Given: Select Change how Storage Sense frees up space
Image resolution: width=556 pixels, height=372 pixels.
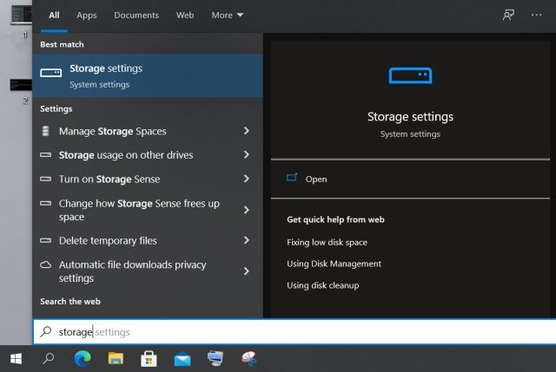Looking at the screenshot, I should pos(148,210).
